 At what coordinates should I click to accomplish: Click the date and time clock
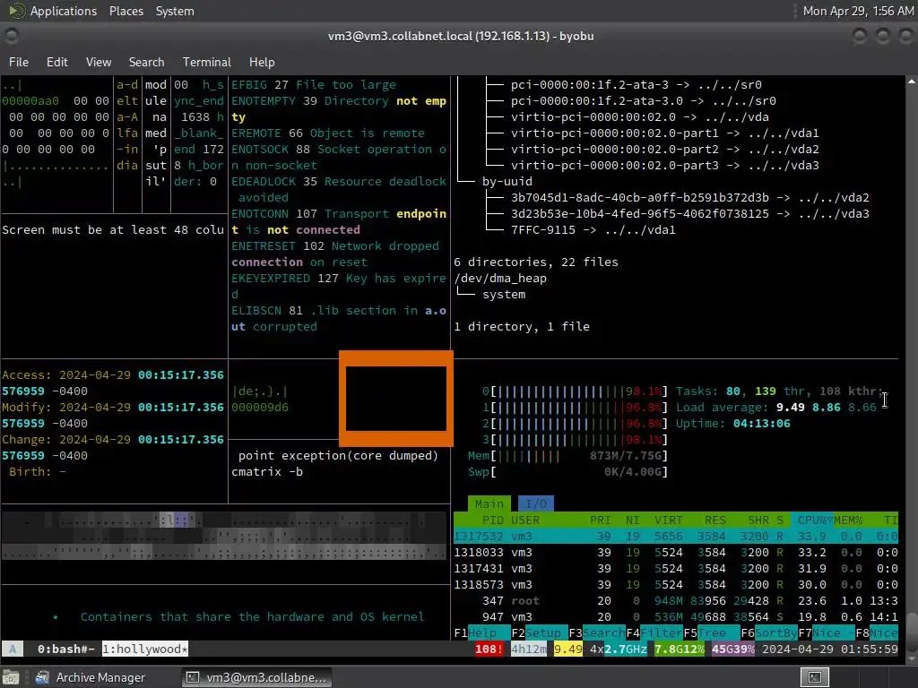click(x=858, y=11)
